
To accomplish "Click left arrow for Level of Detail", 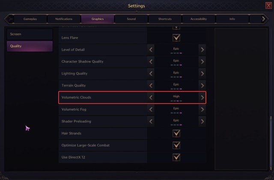I will (151, 50).
